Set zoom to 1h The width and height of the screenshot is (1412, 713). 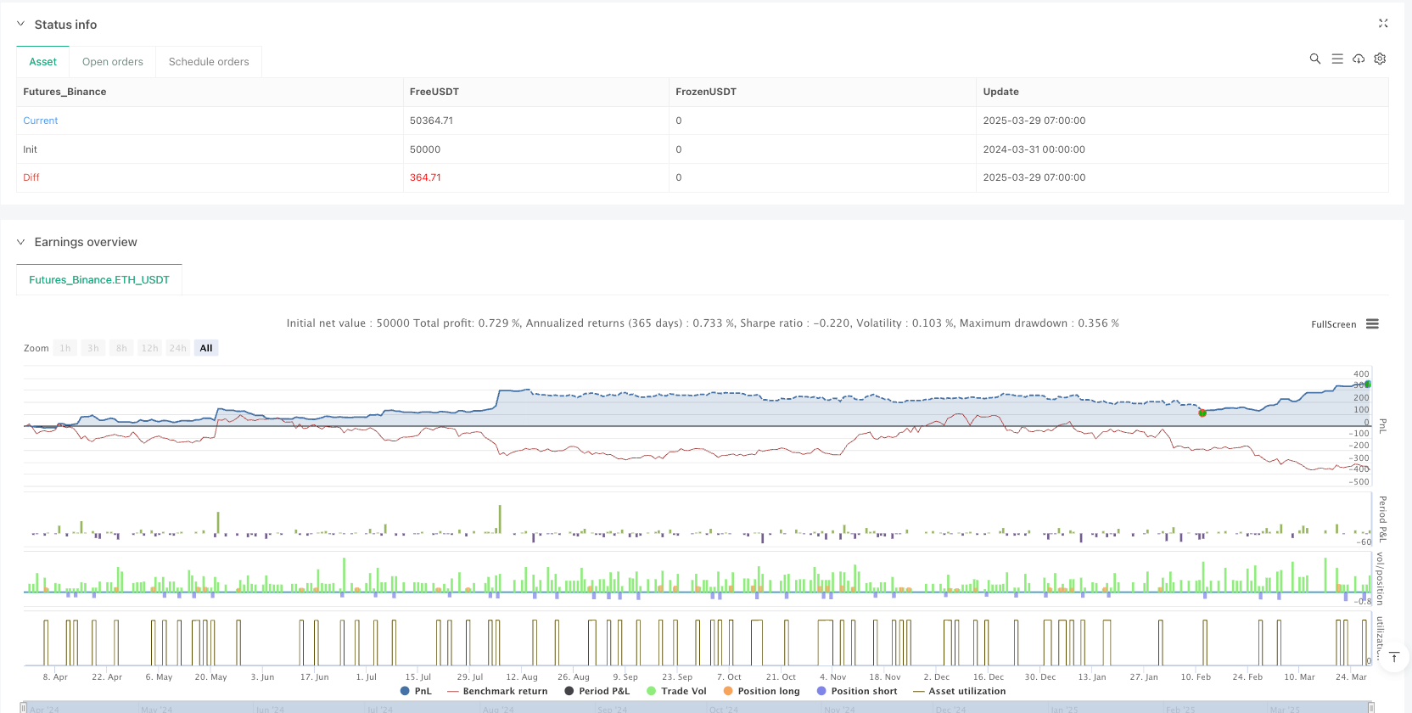65,348
